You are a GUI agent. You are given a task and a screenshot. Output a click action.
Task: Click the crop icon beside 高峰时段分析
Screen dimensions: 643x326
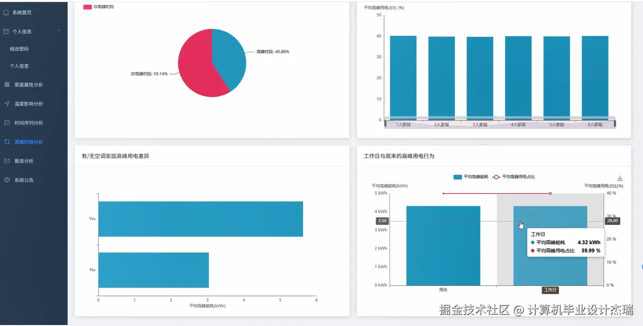point(7,142)
